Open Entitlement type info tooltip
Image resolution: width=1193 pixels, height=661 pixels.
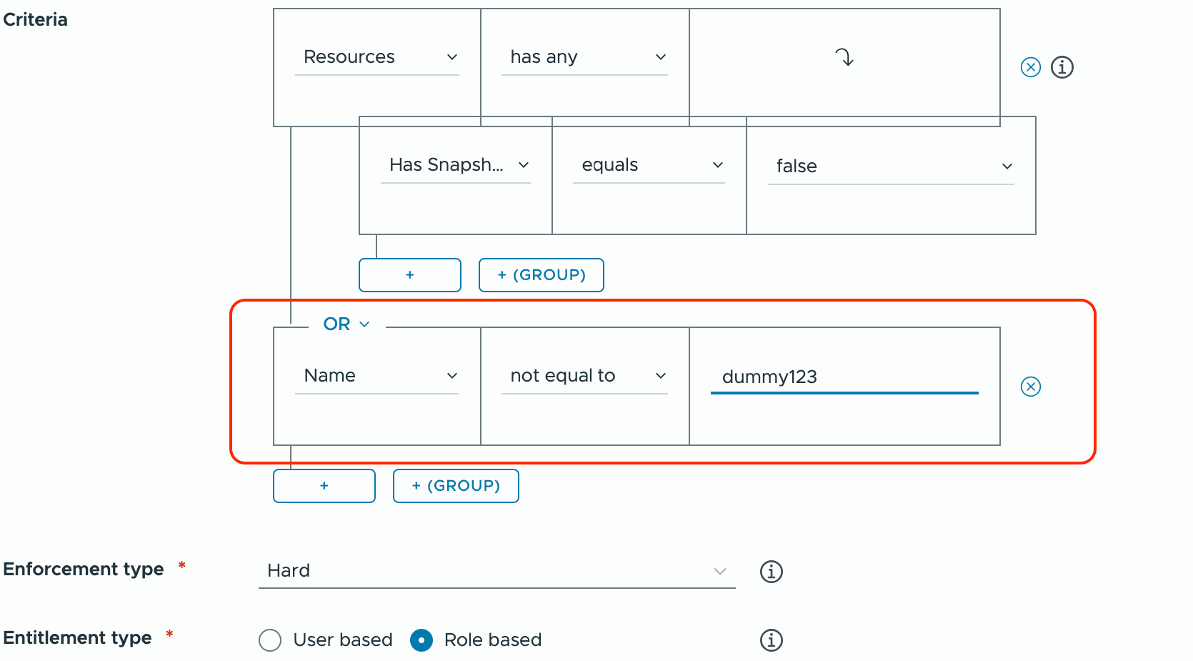(x=771, y=640)
